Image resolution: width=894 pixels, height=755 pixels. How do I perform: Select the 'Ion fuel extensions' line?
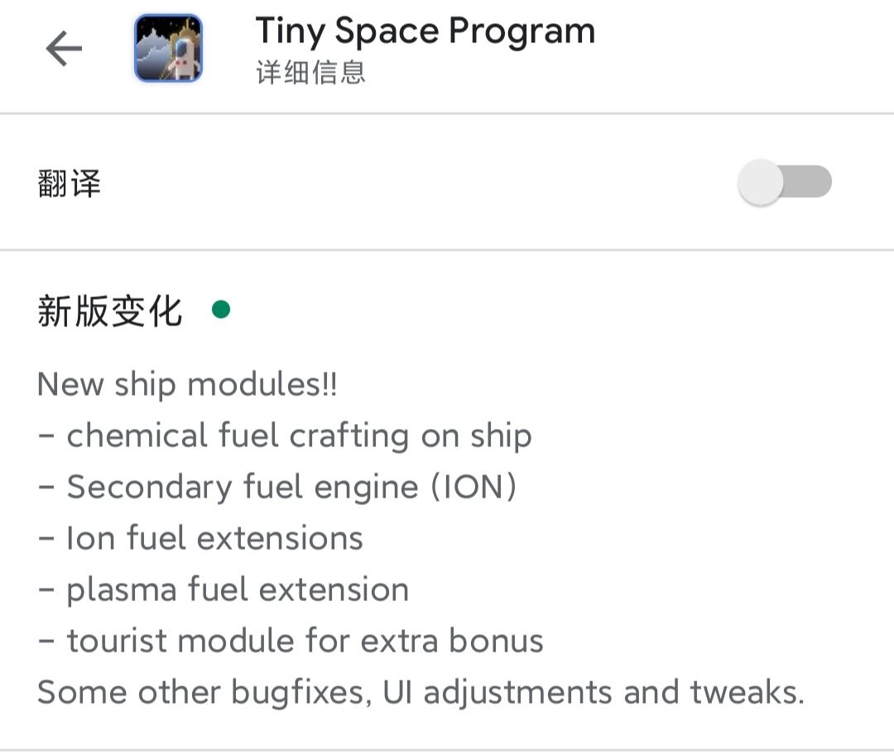coord(214,539)
